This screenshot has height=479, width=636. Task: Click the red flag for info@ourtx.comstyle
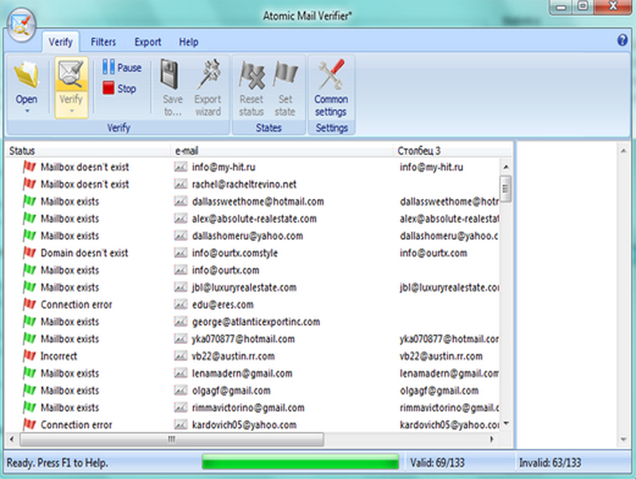click(30, 253)
